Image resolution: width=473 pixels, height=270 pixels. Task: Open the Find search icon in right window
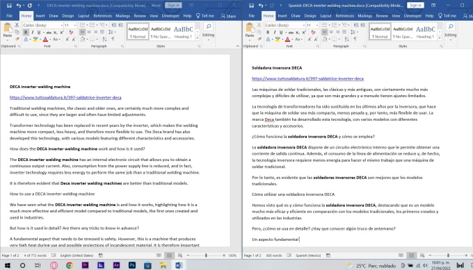click(x=451, y=26)
